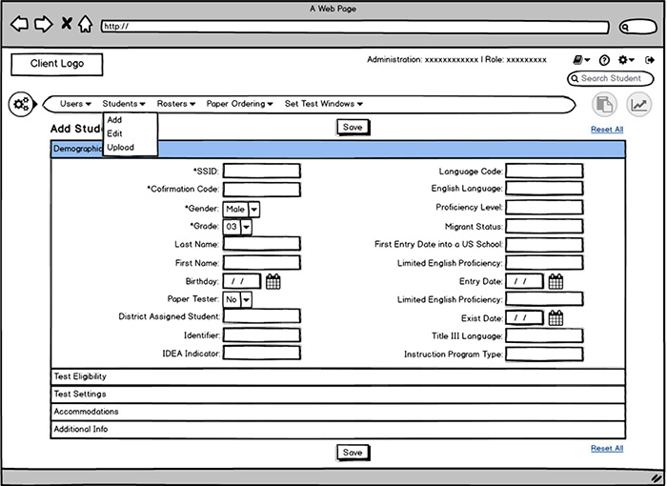Open the Grade dropdown
667x486 pixels.
point(237,227)
